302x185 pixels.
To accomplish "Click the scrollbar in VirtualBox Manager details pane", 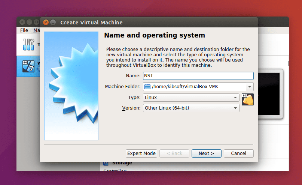I will [x=288, y=63].
